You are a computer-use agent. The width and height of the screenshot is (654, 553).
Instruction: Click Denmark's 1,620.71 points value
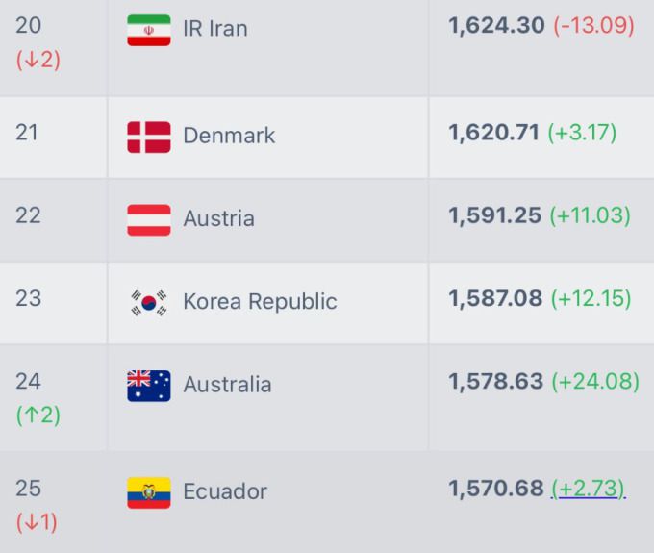point(492,133)
